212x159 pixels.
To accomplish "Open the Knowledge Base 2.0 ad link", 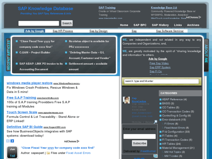I will tap(164, 8).
